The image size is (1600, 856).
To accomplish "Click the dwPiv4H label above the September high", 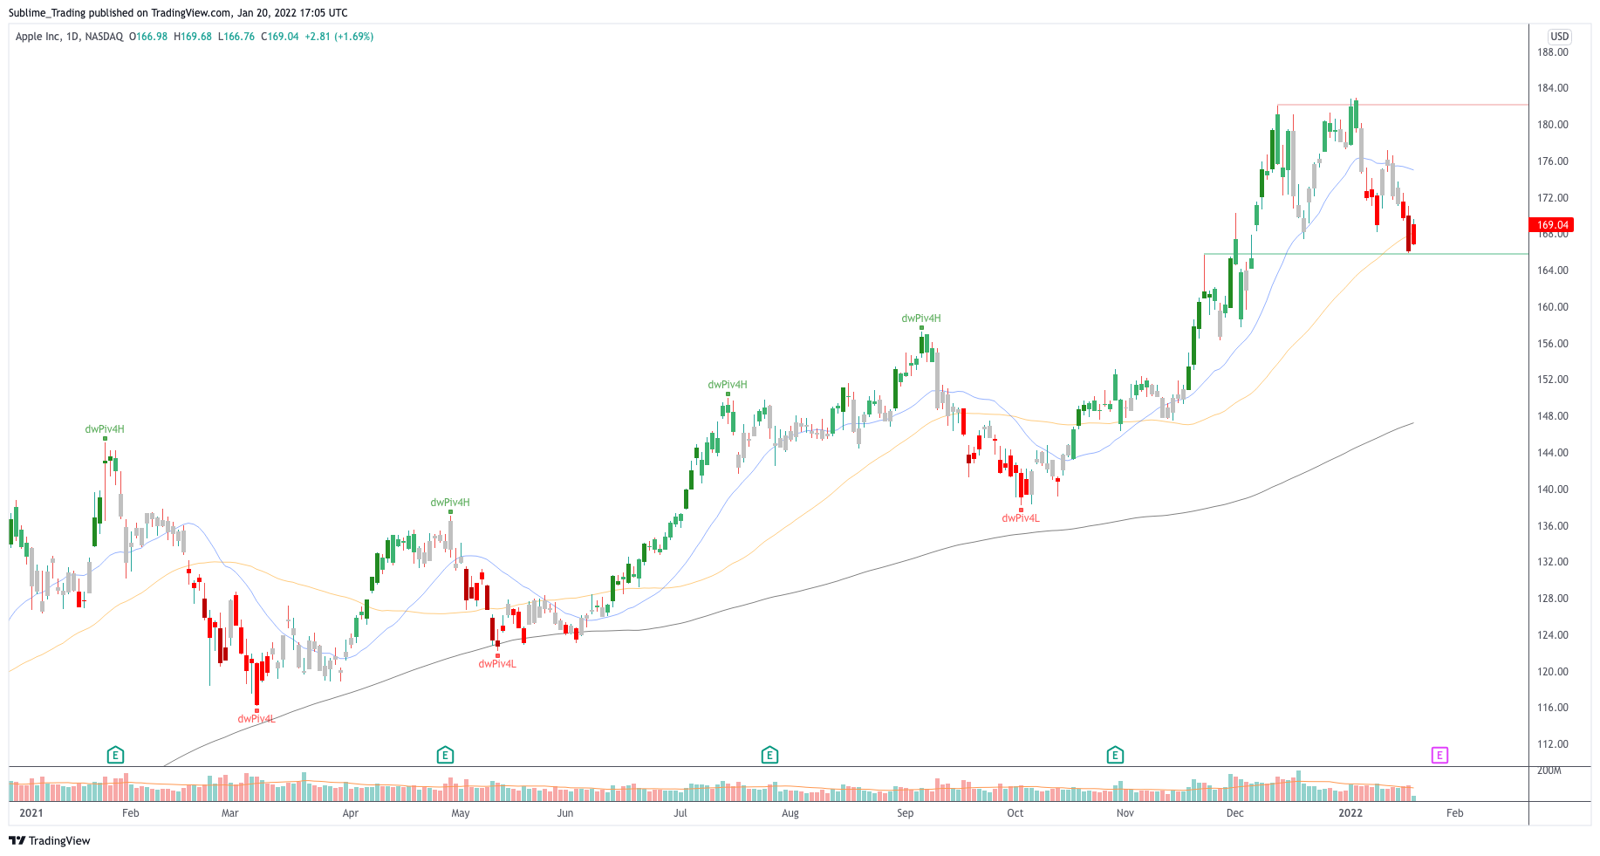I will pyautogui.click(x=921, y=318).
